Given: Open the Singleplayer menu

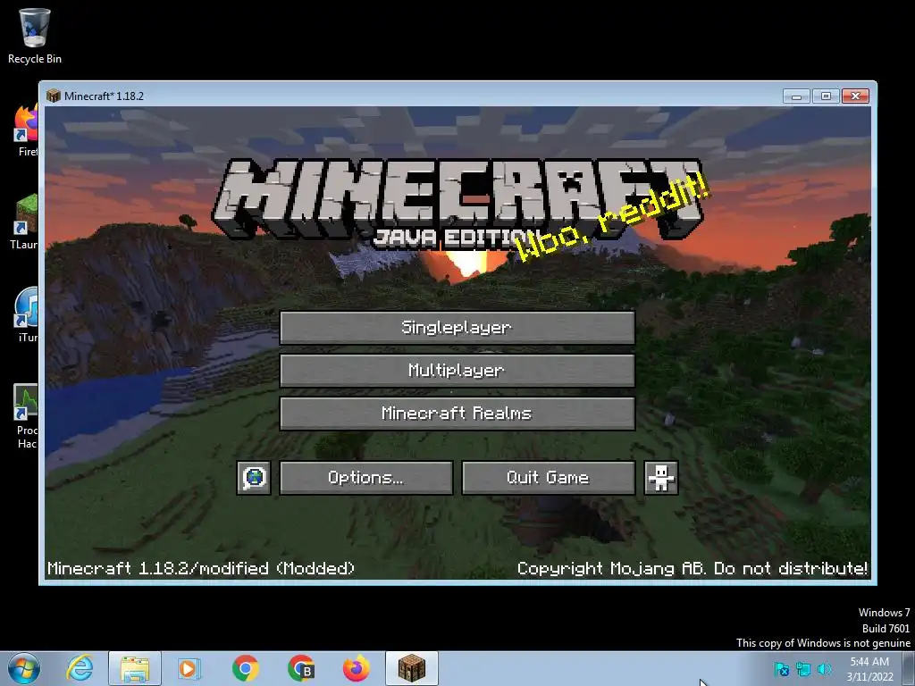Looking at the screenshot, I should (457, 327).
